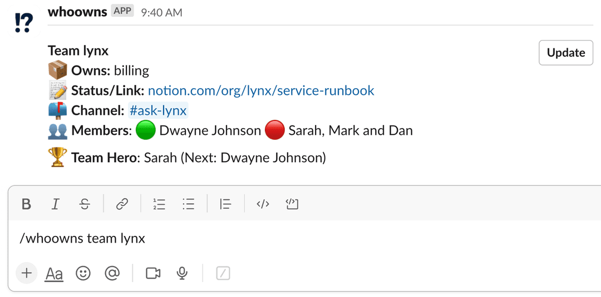Toggle formatting toolbar with Aa button
Image resolution: width=601 pixels, height=297 pixels.
point(54,273)
